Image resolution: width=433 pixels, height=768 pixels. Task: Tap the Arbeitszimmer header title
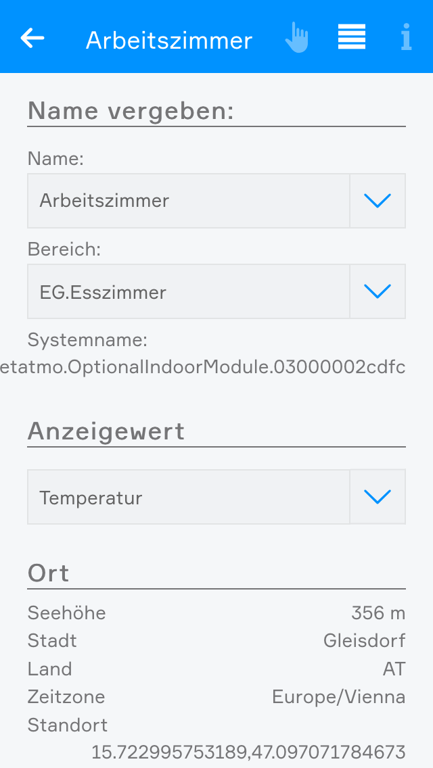click(x=169, y=41)
